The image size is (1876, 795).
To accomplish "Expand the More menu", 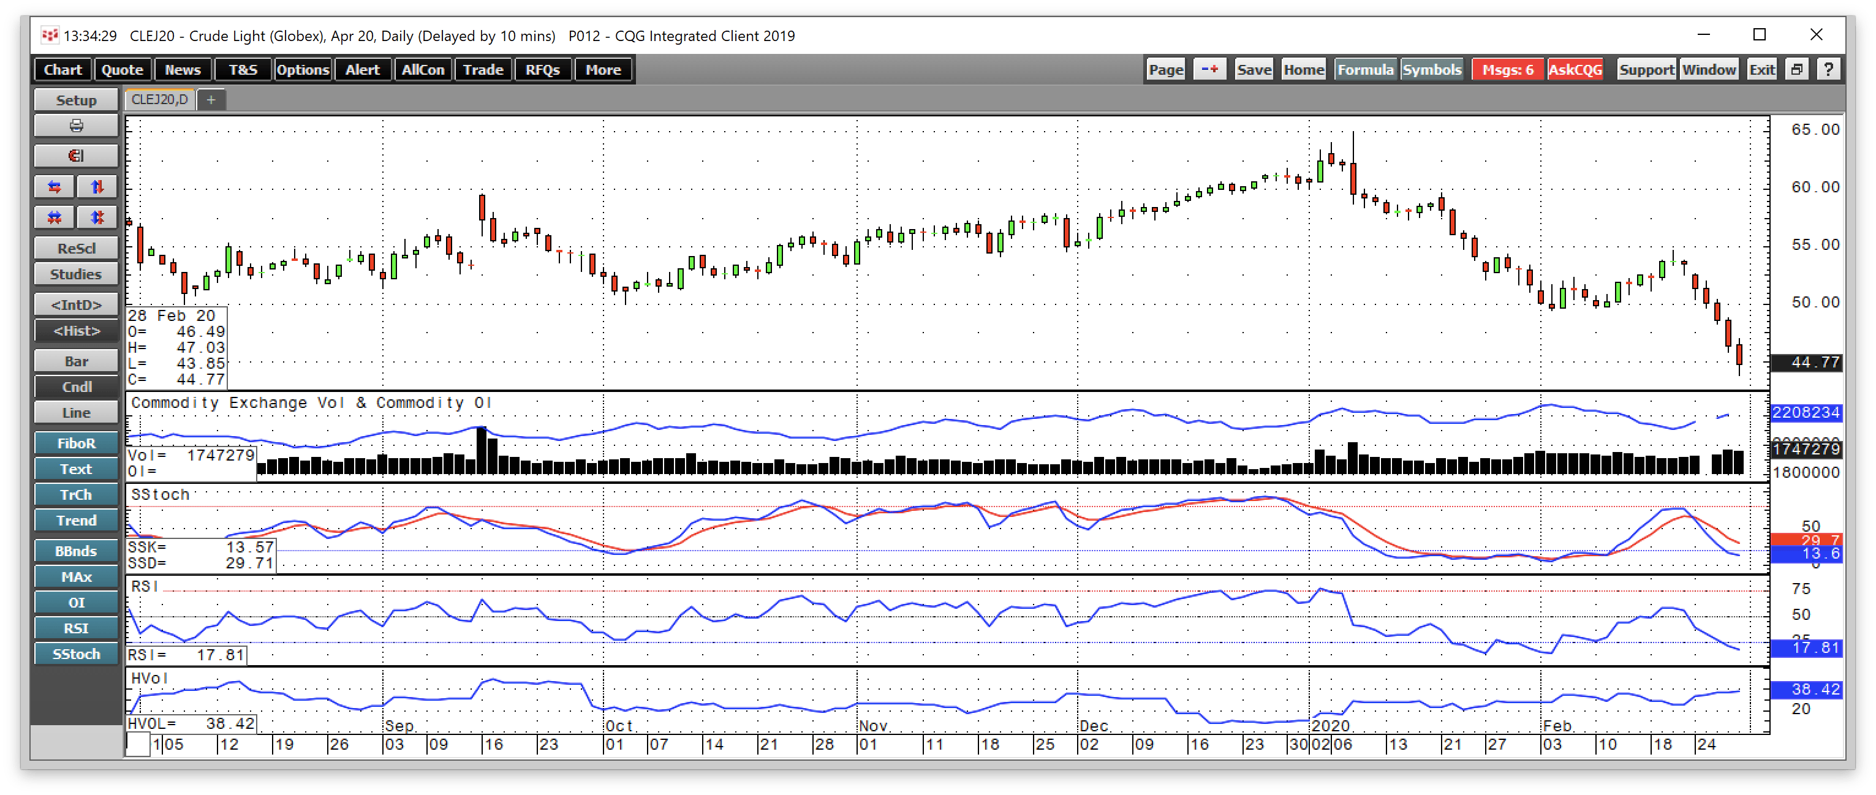I will pyautogui.click(x=603, y=70).
